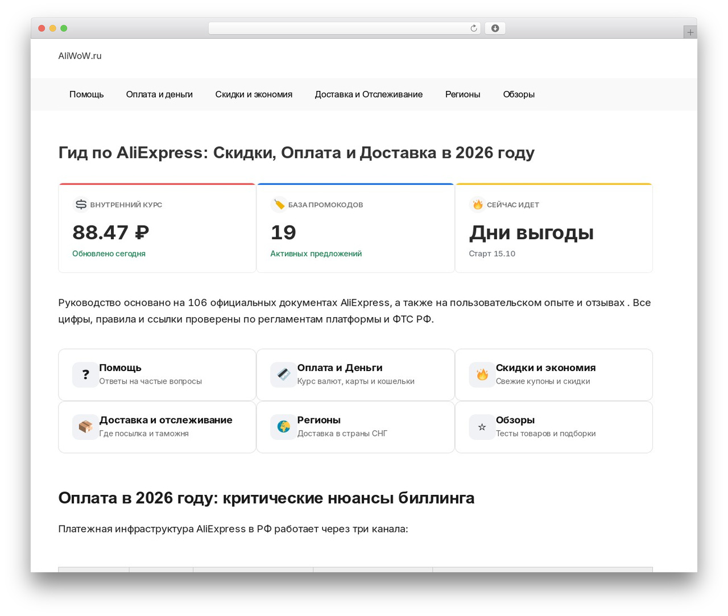Screen dimensions: 728x616
Task: Click the 88.47 ₽ exchange rate value
Action: point(110,232)
